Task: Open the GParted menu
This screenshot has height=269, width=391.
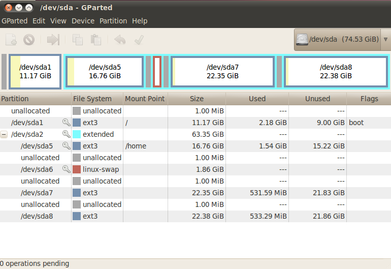Action: (x=14, y=21)
